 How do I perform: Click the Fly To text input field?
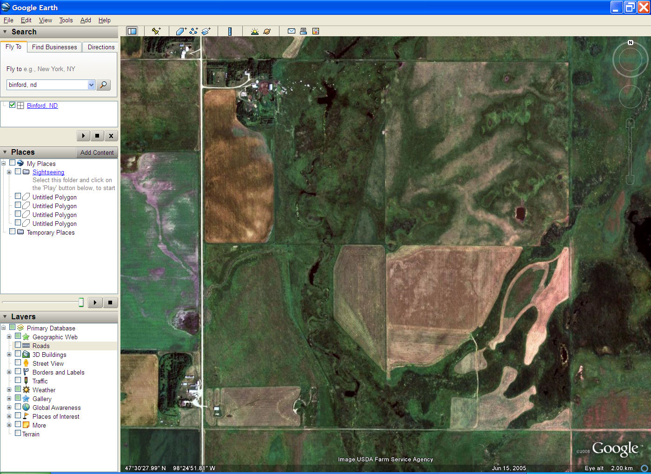[47, 85]
